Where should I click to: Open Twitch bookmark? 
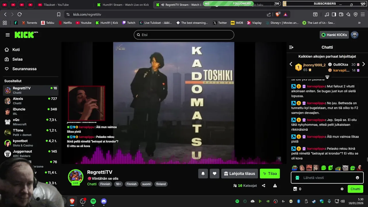(x=129, y=23)
